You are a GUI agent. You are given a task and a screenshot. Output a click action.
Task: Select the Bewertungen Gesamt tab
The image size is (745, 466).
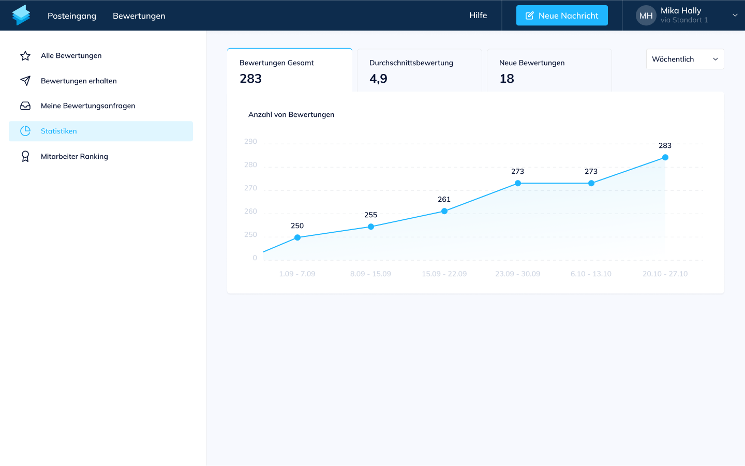click(x=289, y=70)
